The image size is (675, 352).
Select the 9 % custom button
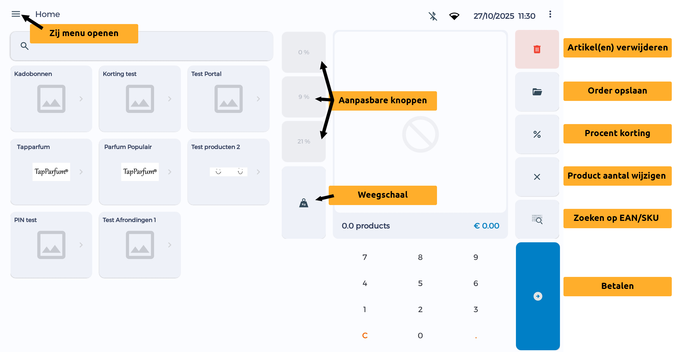303,97
